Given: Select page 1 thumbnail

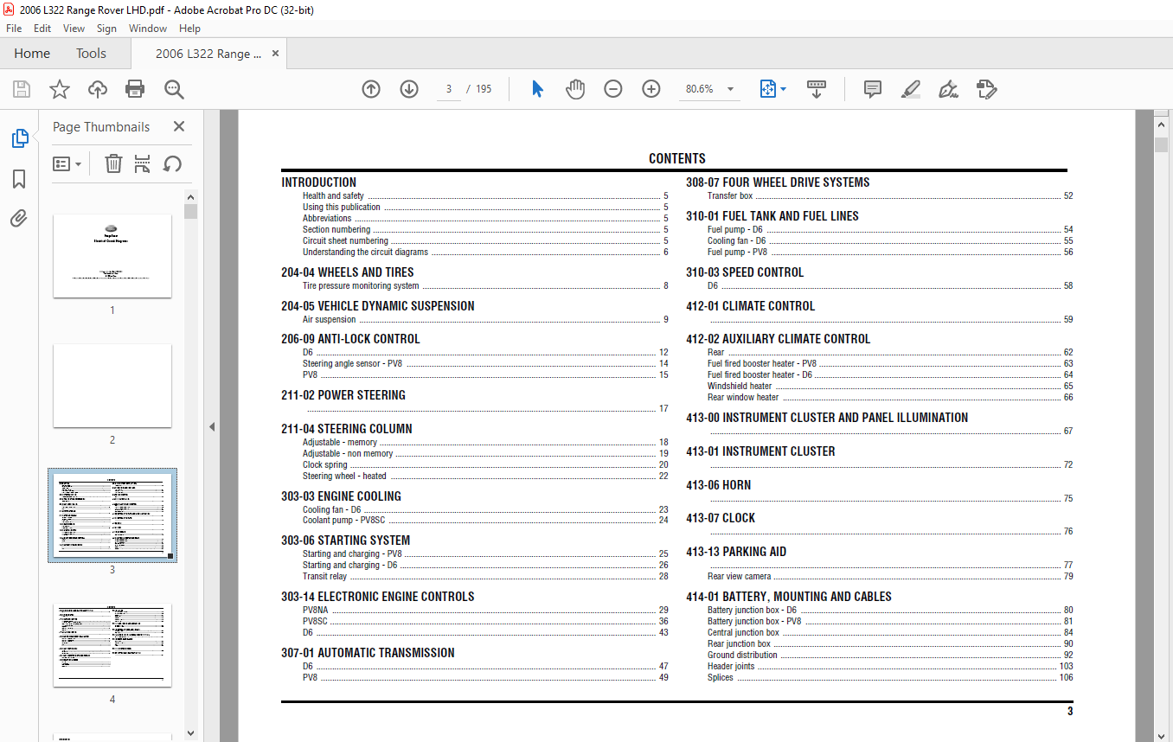Looking at the screenshot, I should (x=112, y=256).
